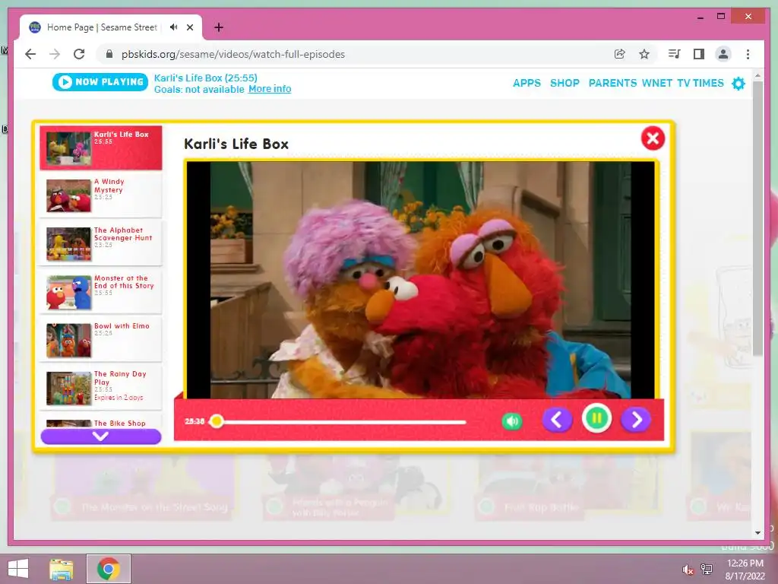This screenshot has width=778, height=584.
Task: Click the address bar URL
Action: pyautogui.click(x=233, y=54)
